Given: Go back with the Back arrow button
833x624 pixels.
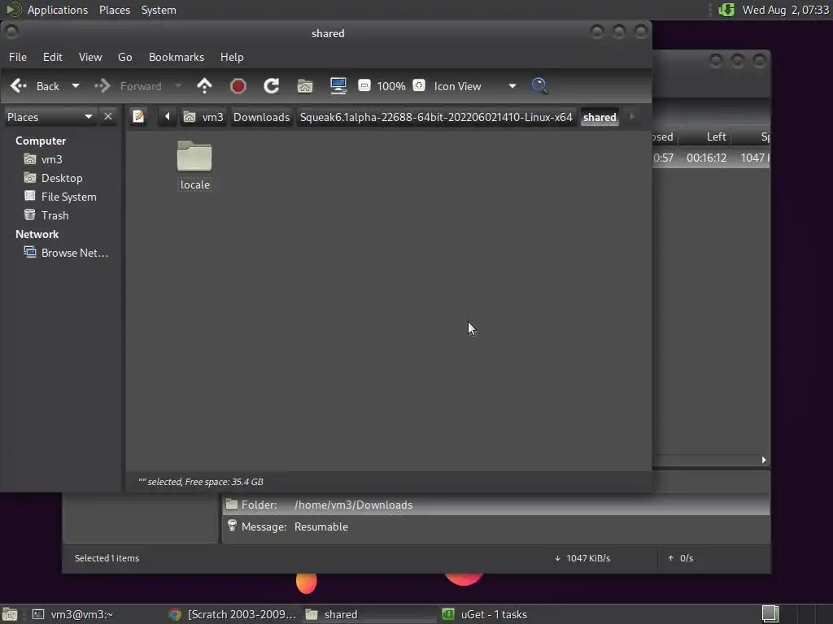Looking at the screenshot, I should pos(35,86).
